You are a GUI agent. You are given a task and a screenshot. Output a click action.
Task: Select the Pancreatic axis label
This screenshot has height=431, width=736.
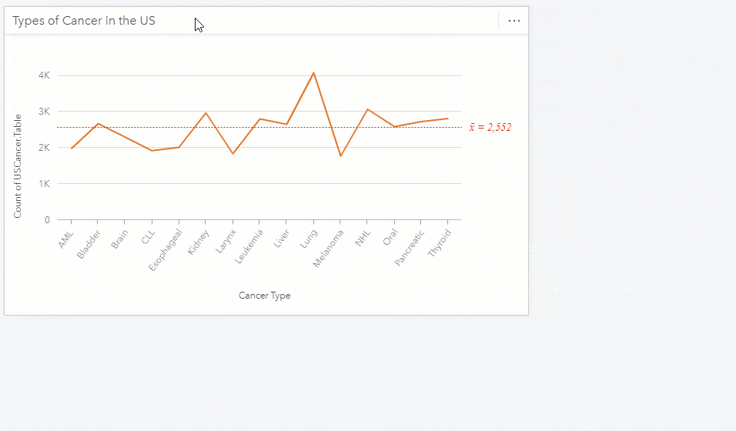tap(410, 247)
